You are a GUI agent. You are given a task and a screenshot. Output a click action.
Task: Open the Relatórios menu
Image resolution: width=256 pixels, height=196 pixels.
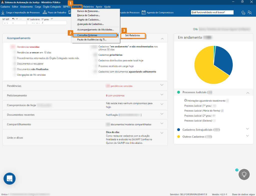coord(88,7)
